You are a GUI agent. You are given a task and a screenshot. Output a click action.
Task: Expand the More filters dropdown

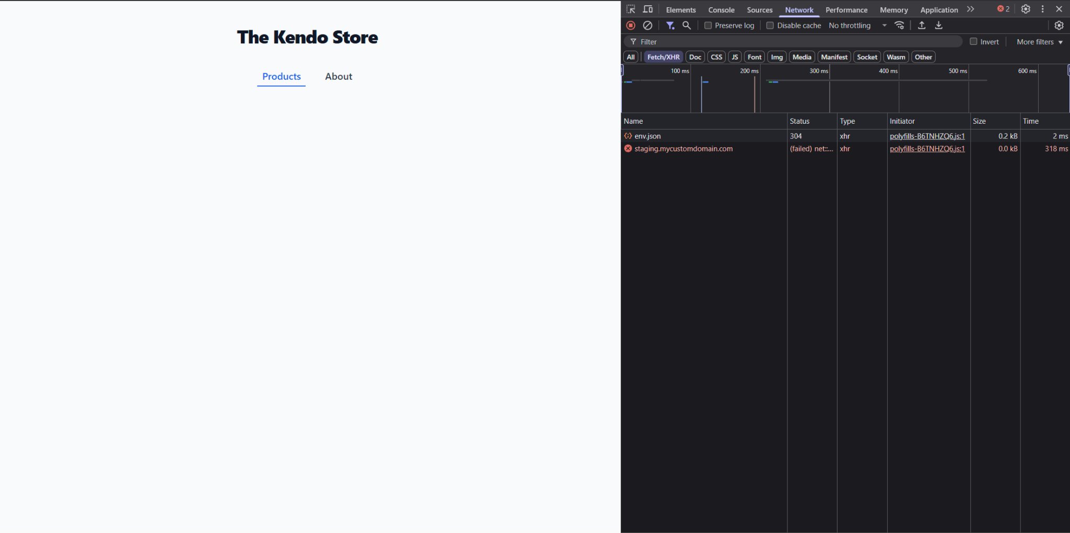point(1039,42)
